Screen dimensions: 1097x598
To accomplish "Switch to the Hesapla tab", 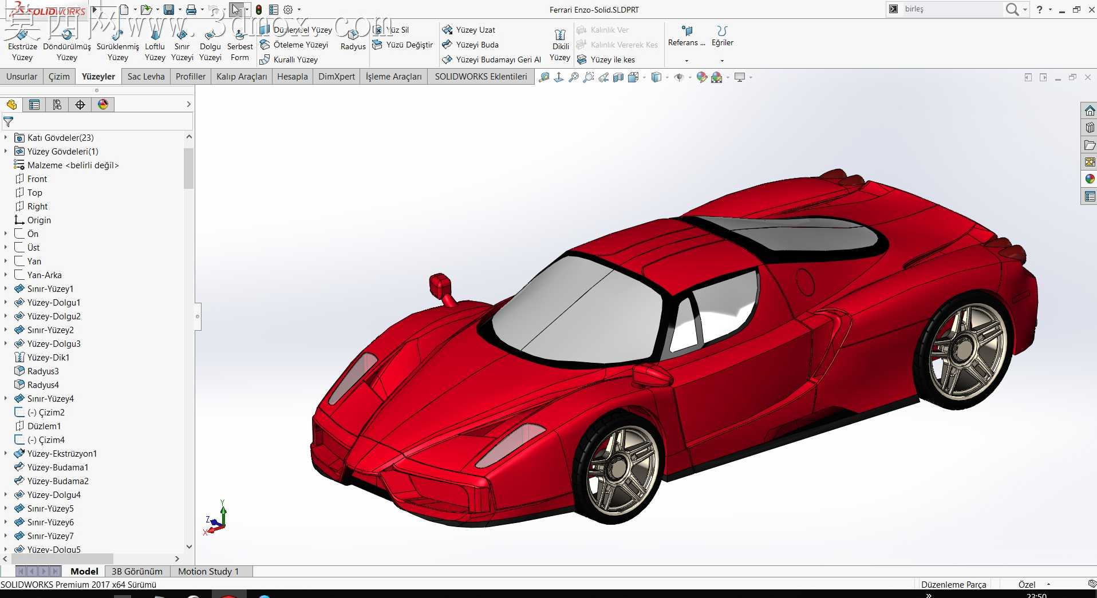I will [293, 77].
